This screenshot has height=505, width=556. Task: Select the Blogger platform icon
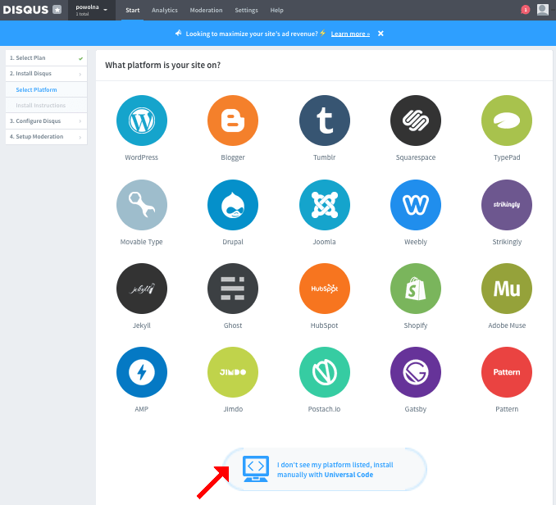coord(233,121)
